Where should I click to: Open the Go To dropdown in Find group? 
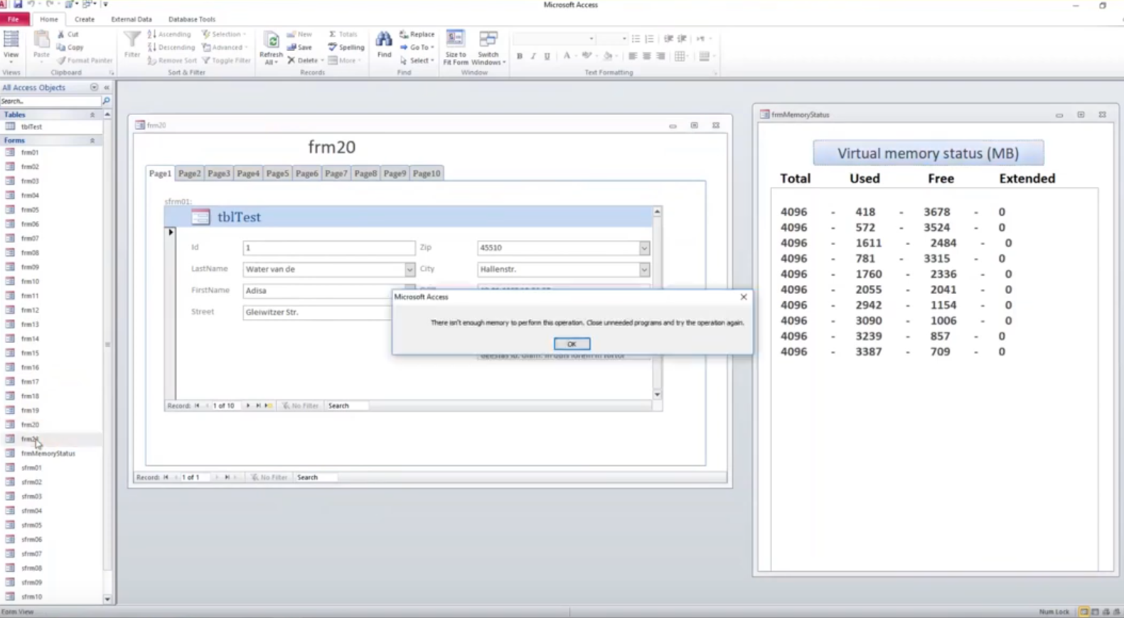[x=417, y=47]
